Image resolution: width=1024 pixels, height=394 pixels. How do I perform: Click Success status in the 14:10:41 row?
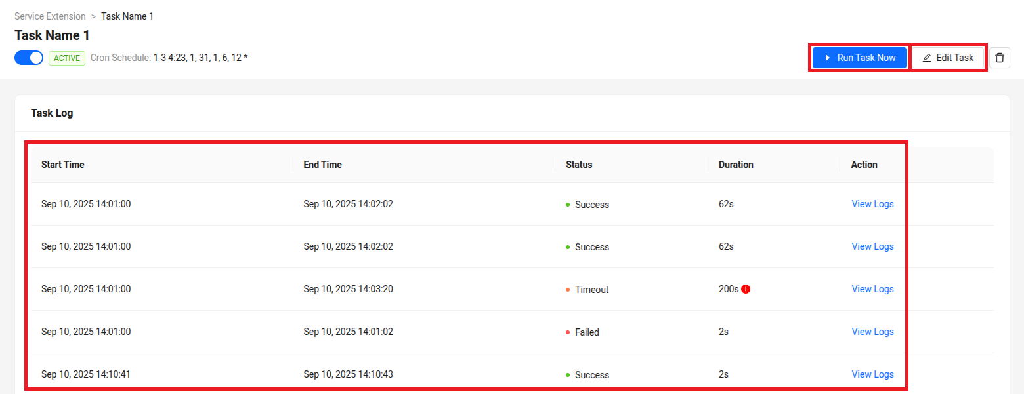tap(587, 375)
